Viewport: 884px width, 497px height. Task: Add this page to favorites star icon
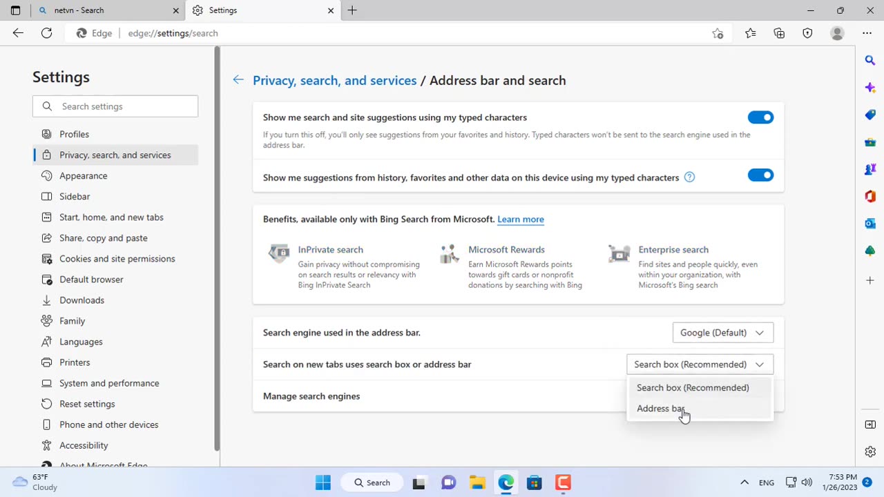(718, 33)
